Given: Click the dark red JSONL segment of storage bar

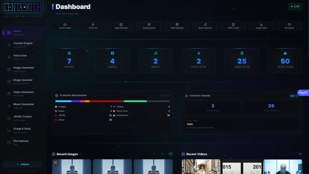Looking at the screenshot, I should click(107, 101).
